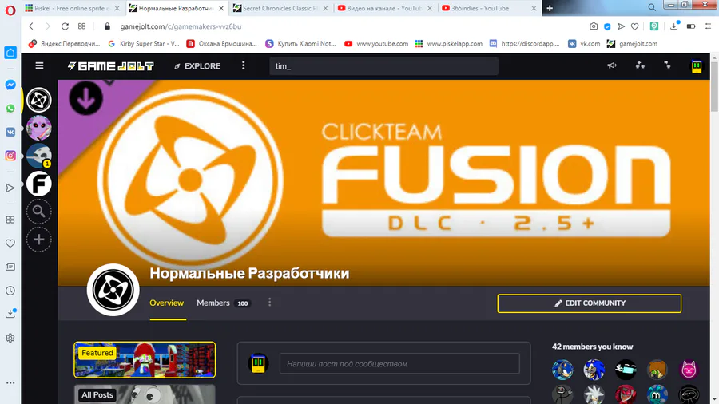Screen dimensions: 719x404
Task: Open gamejolt.com bookmark
Action: [632, 44]
